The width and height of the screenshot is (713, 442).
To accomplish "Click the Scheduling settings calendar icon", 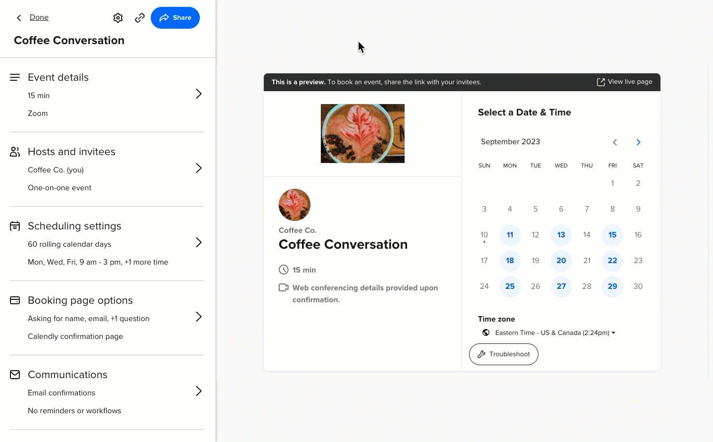I will (15, 226).
